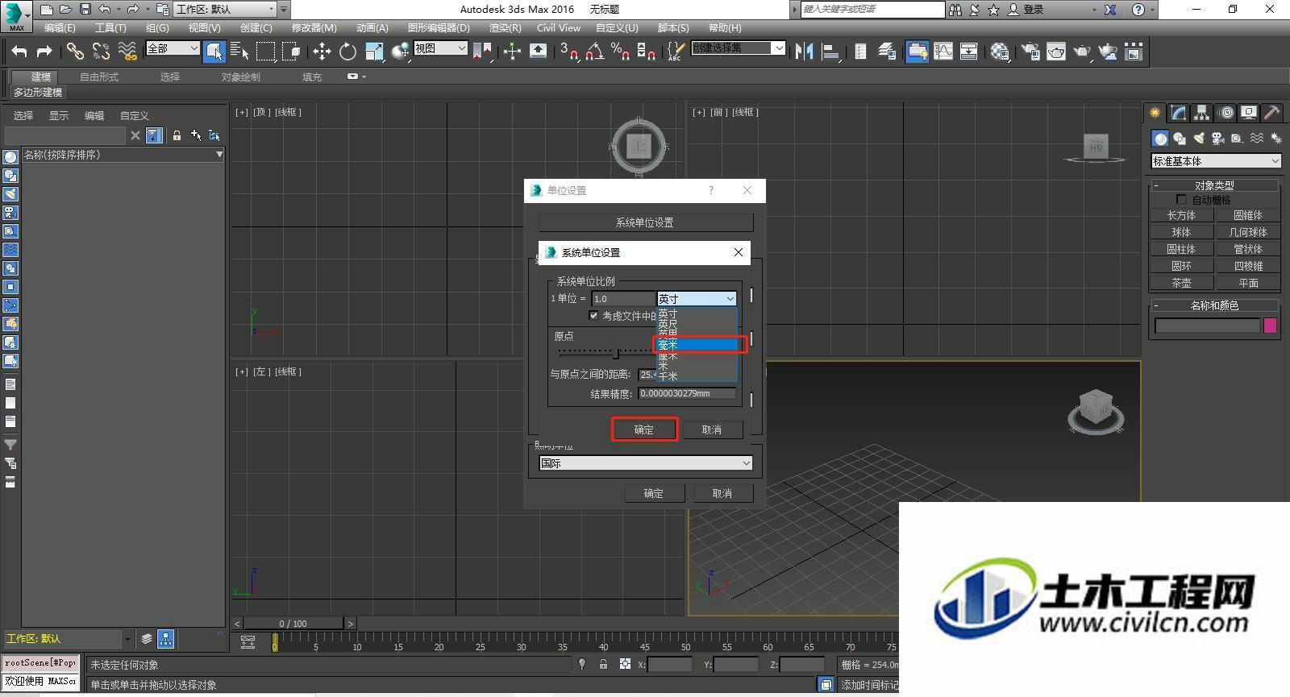This screenshot has height=697, width=1290.
Task: Activate the Select and Rotate tool
Action: (x=347, y=52)
